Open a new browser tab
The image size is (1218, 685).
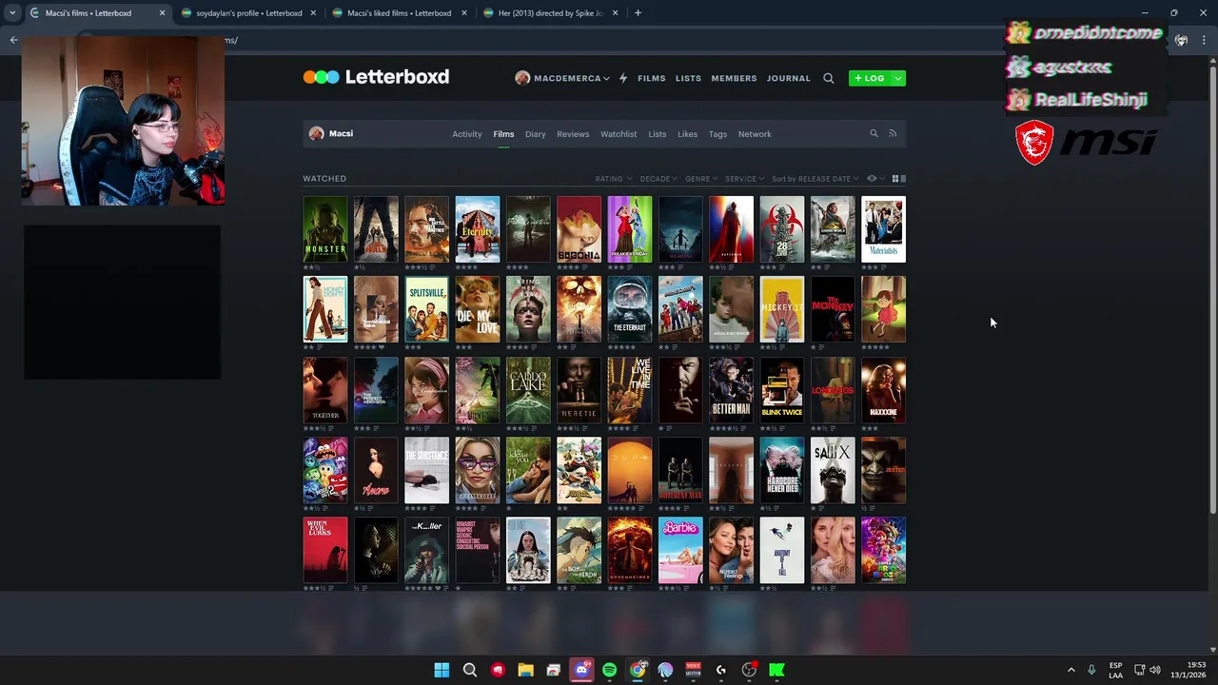(638, 13)
